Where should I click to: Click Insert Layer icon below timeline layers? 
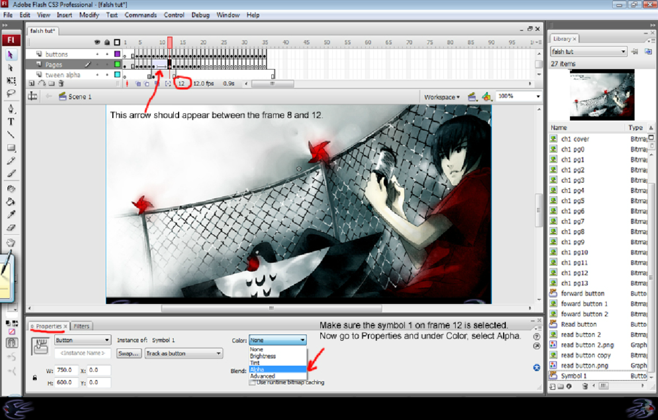point(31,84)
